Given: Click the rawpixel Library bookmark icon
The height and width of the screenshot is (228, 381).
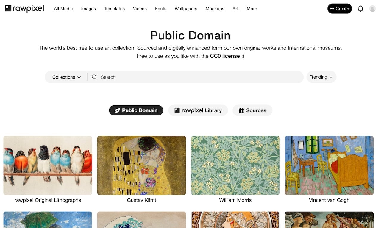Looking at the screenshot, I should [x=177, y=110].
